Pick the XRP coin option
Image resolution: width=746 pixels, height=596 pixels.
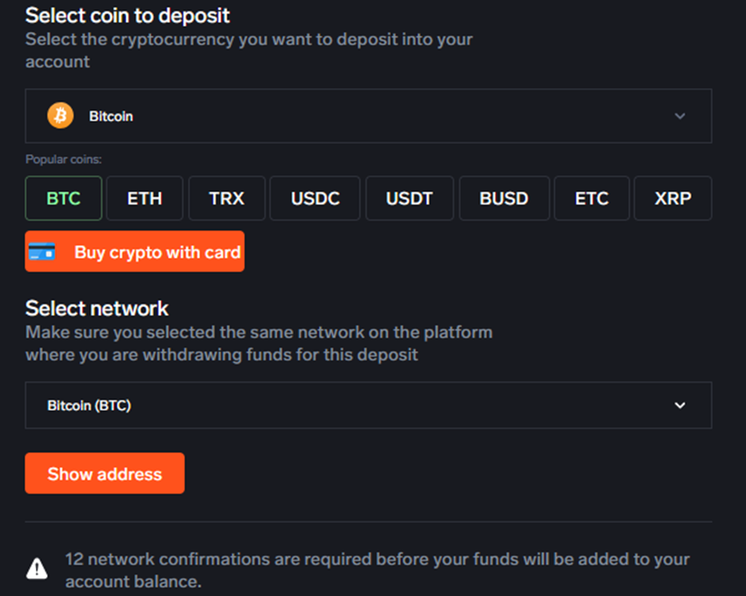(673, 198)
